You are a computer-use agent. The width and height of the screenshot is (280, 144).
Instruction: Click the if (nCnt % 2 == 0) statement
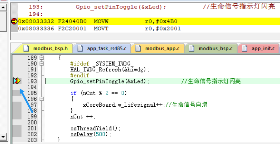[98, 93]
